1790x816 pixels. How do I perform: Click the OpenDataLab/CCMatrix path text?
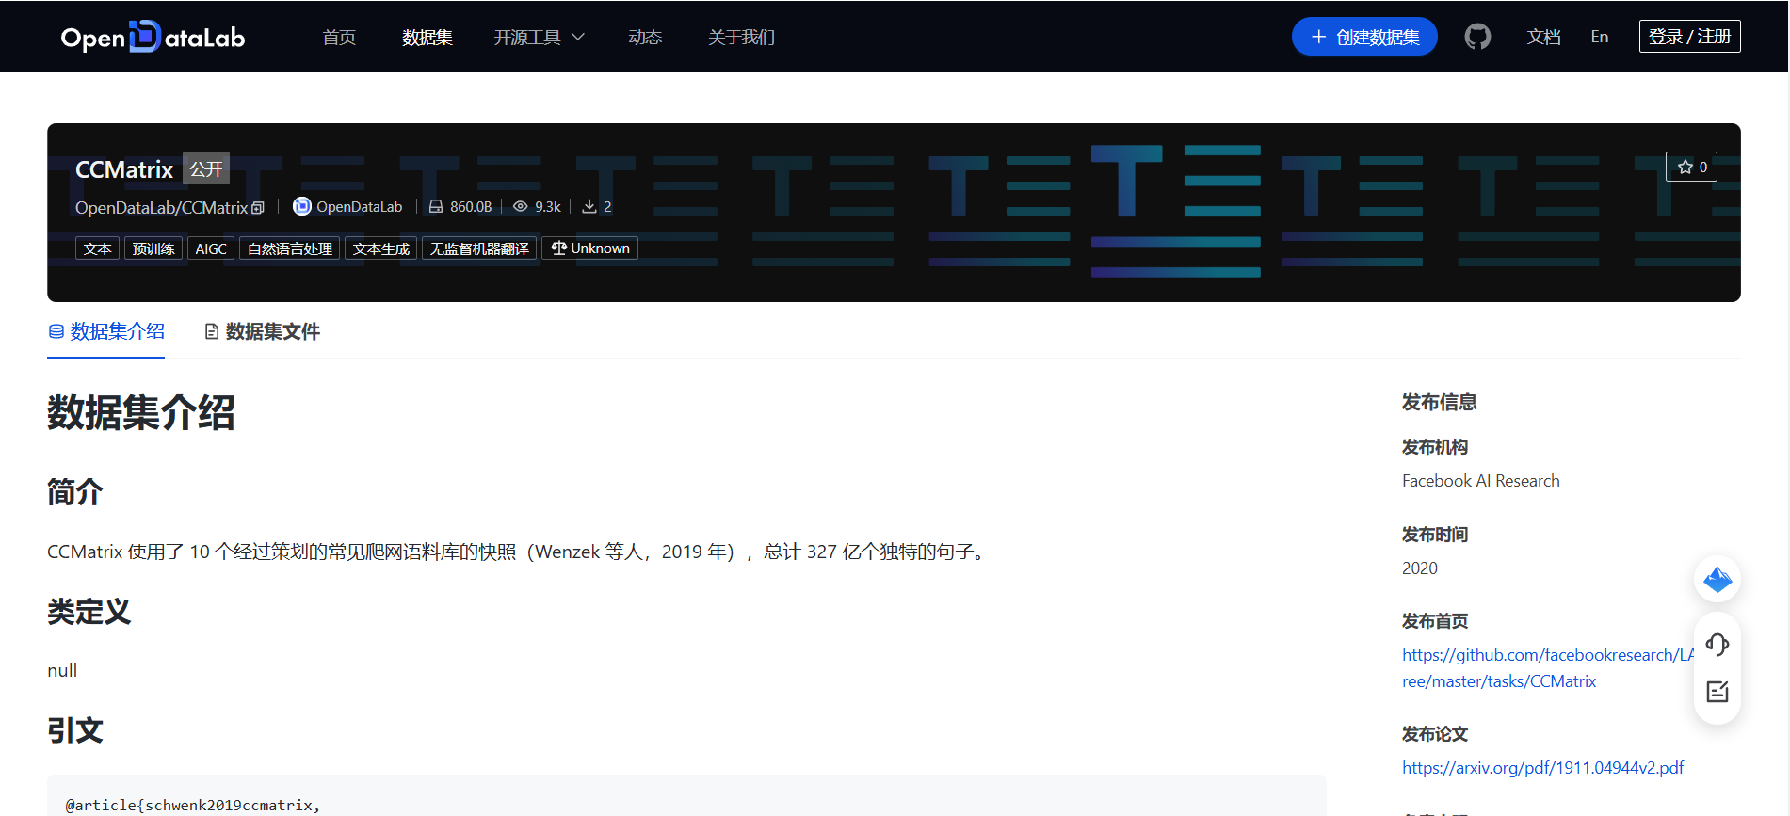(x=161, y=207)
